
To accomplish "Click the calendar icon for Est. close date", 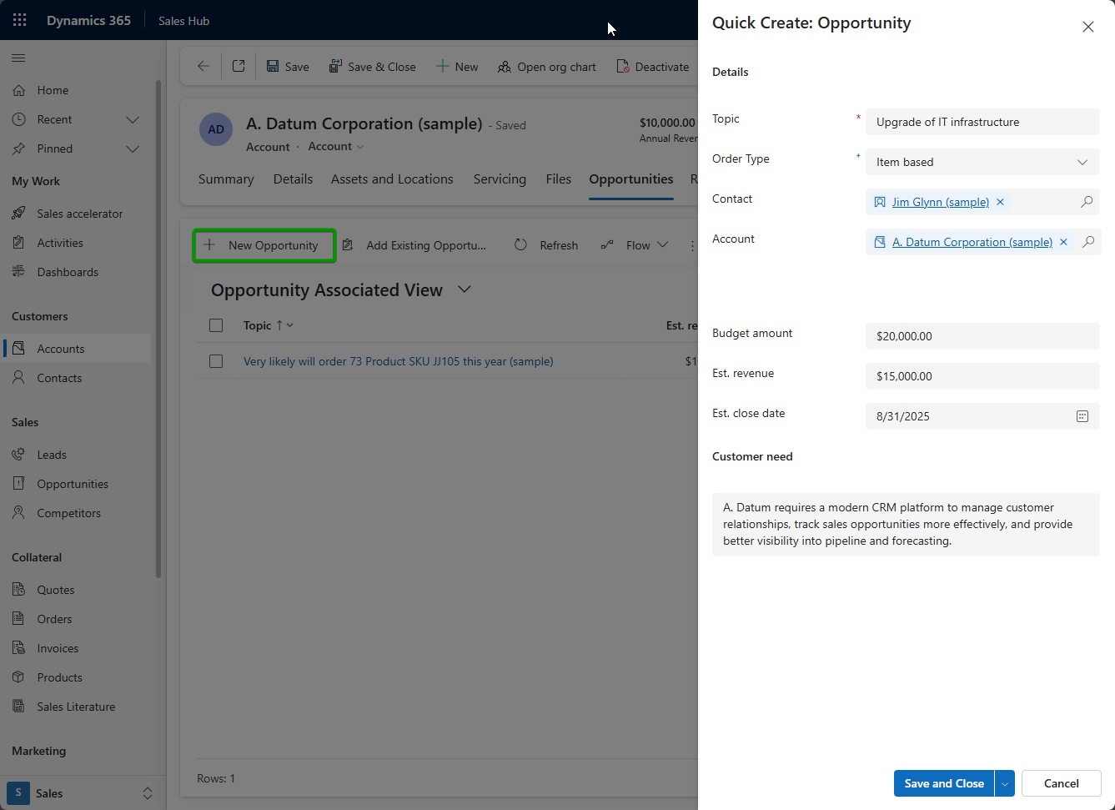I will pyautogui.click(x=1082, y=416).
